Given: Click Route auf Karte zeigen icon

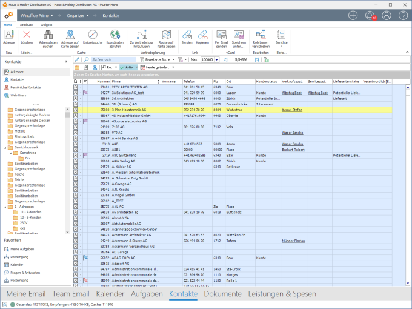Looking at the screenshot, I should (x=166, y=35).
